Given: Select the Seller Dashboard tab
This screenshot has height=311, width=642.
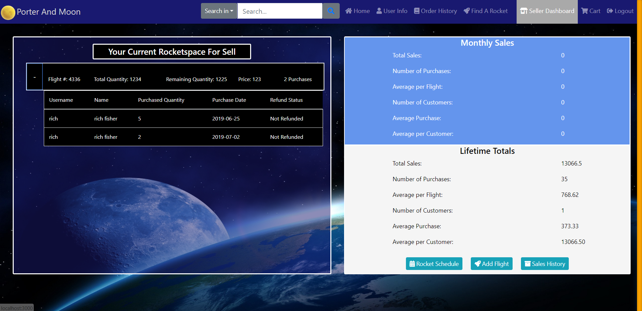Looking at the screenshot, I should point(547,11).
